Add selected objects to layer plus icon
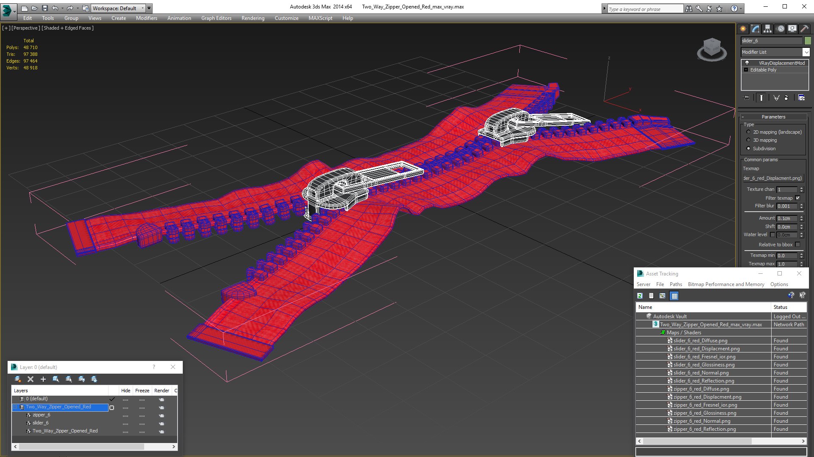Image resolution: width=814 pixels, height=457 pixels. tap(43, 379)
